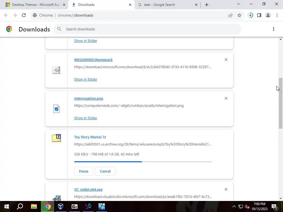The height and width of the screenshot is (212, 283).
Task: Open the Downloads page more actions menu
Action: [x=273, y=29]
